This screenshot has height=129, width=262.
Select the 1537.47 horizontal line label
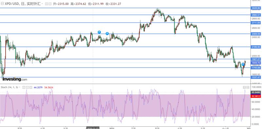256,77
